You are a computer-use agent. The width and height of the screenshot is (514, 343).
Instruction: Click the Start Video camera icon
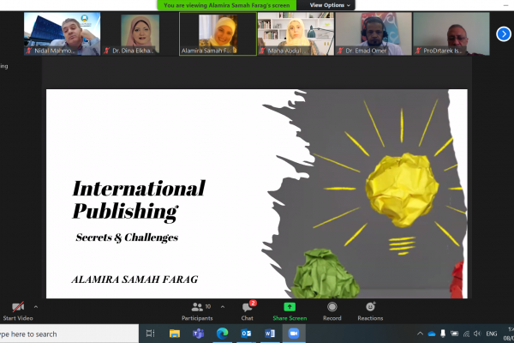pos(16,307)
